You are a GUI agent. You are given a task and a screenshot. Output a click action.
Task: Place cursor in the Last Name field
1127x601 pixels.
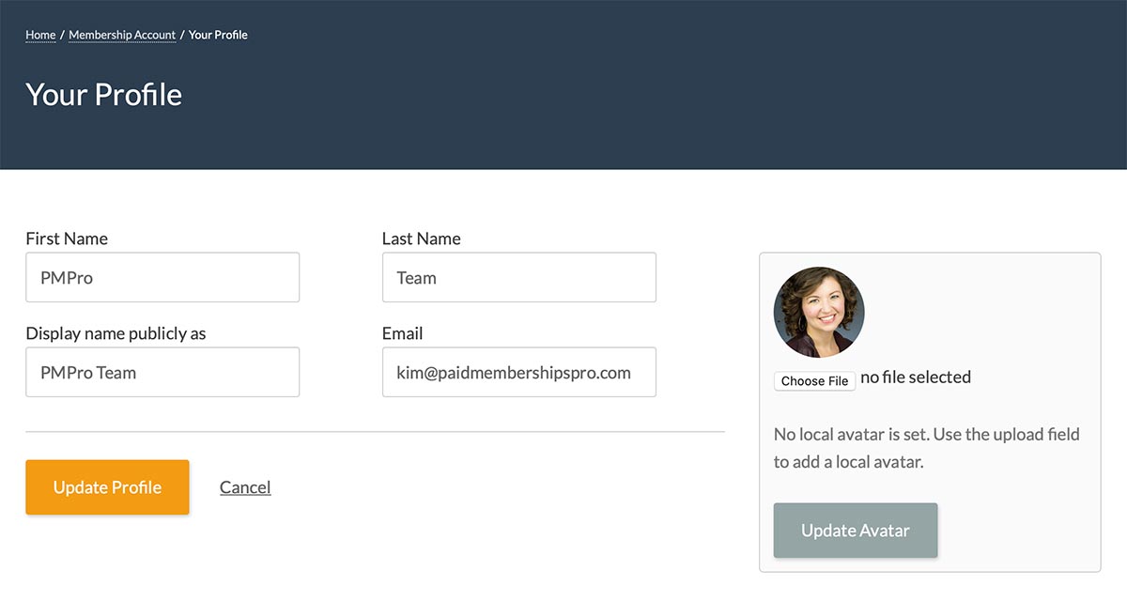point(518,277)
